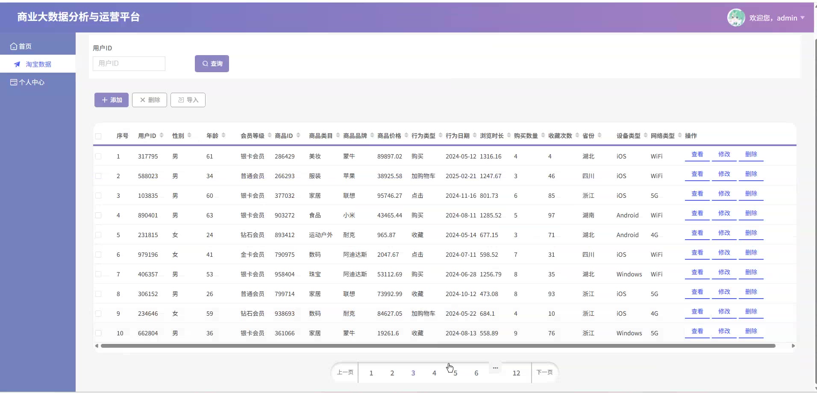Sort the table by 年龄 column arrows

pos(223,135)
